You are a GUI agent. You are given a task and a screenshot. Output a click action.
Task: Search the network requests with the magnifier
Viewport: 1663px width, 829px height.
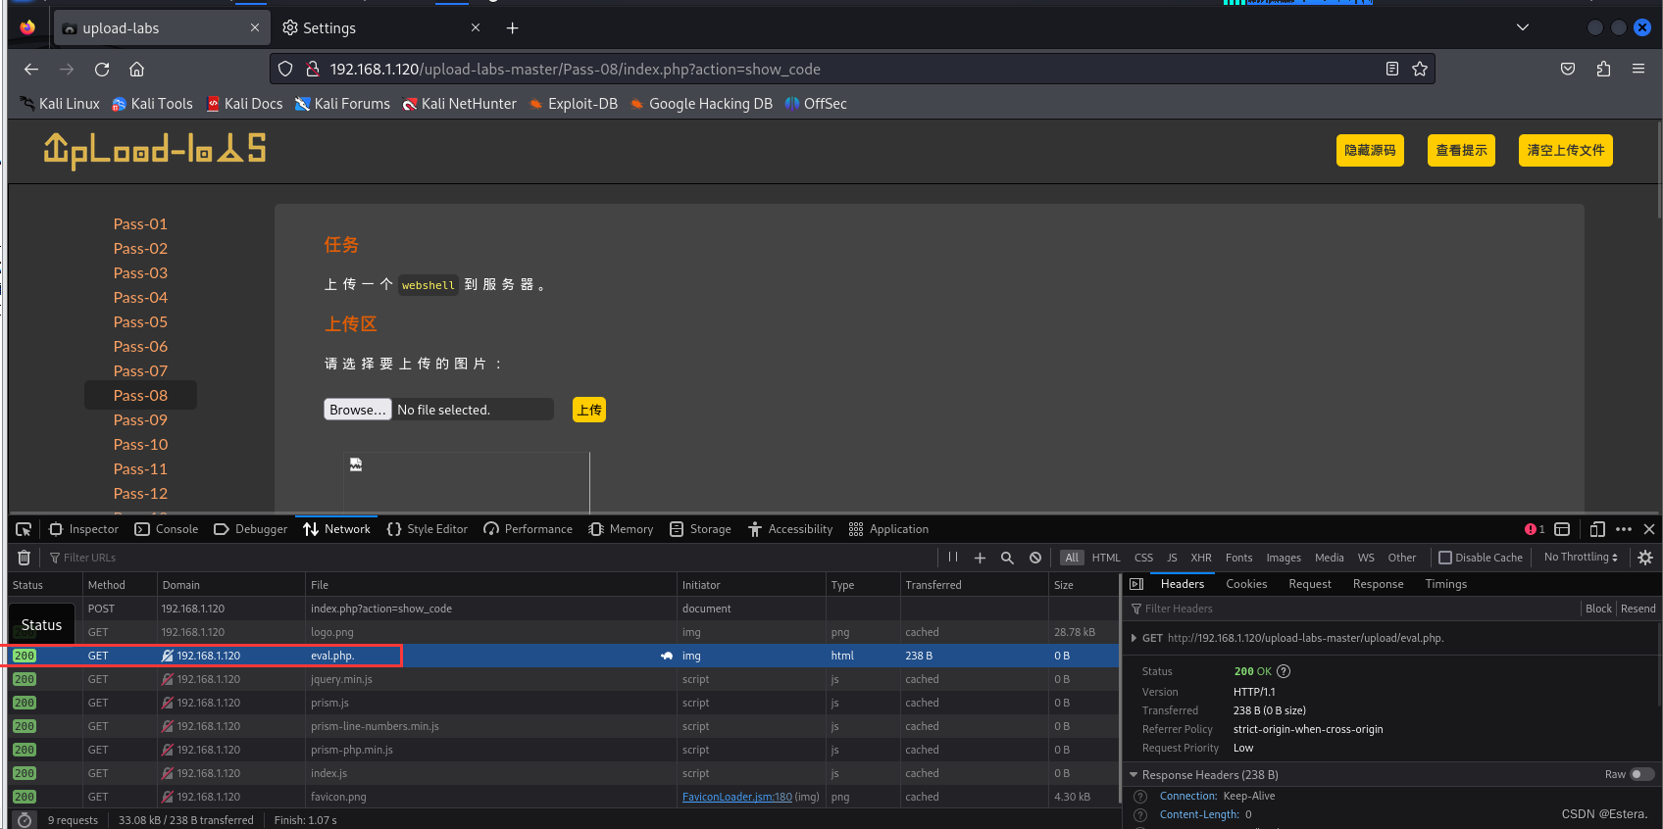[x=1007, y=558]
